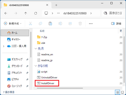Show hidden path with ellipsis in address bar

pos(58,13)
